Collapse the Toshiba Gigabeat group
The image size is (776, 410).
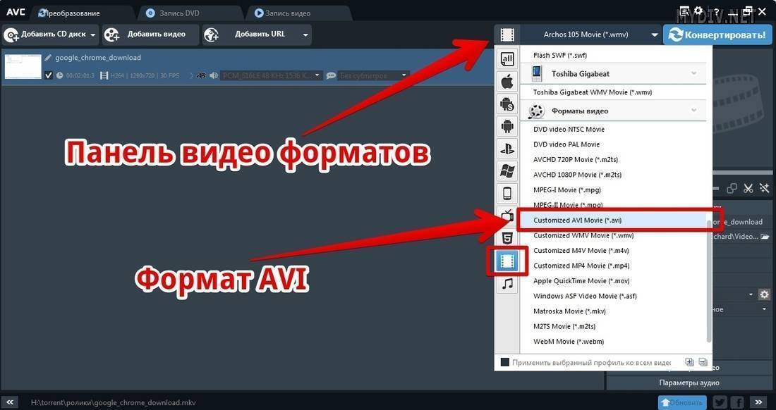tap(694, 73)
